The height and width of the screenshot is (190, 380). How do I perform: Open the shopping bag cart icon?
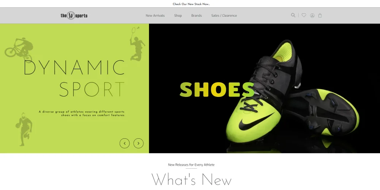pos(320,15)
